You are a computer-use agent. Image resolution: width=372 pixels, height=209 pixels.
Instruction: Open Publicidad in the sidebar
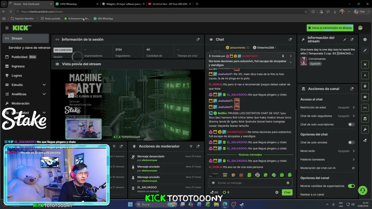pyautogui.click(x=26, y=57)
